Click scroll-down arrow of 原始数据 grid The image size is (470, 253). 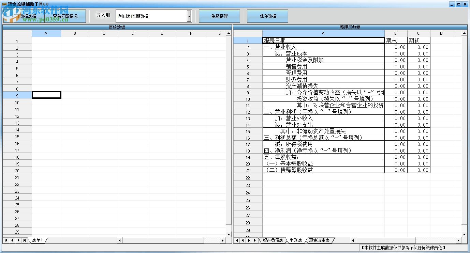(229, 234)
